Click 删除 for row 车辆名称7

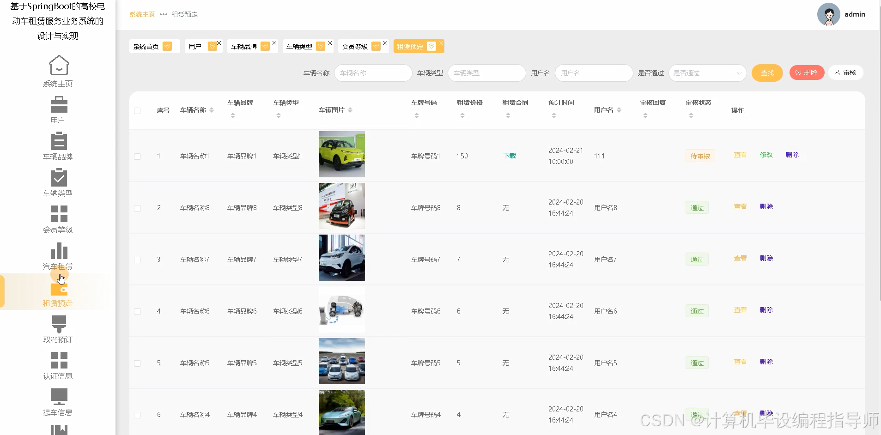click(766, 258)
